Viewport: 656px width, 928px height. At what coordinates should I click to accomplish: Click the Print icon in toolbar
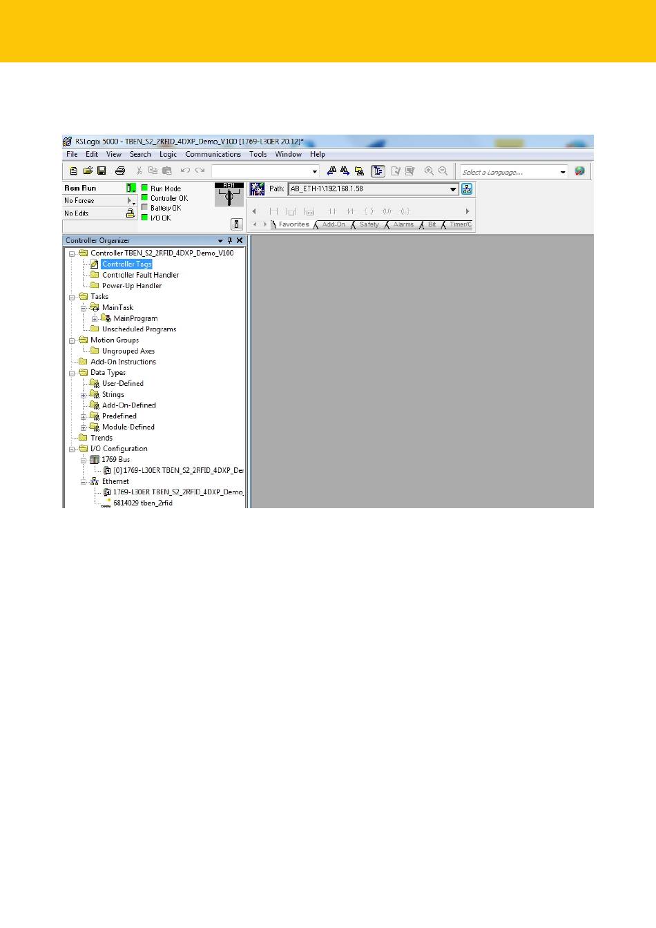click(x=120, y=171)
